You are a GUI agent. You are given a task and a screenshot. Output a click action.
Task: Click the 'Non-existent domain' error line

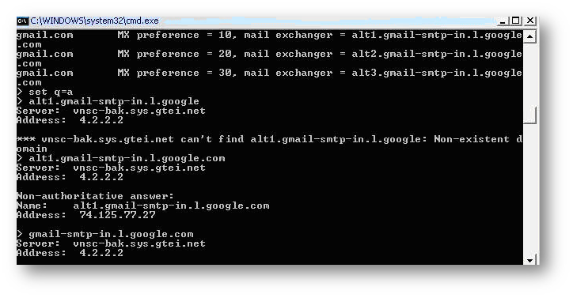coord(269,144)
